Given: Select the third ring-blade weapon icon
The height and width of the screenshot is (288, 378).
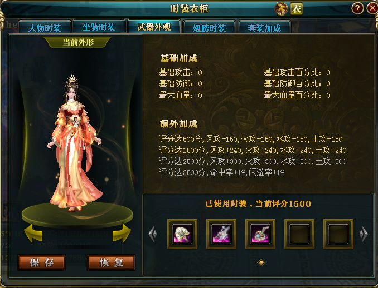Looking at the screenshot, I should (x=260, y=234).
